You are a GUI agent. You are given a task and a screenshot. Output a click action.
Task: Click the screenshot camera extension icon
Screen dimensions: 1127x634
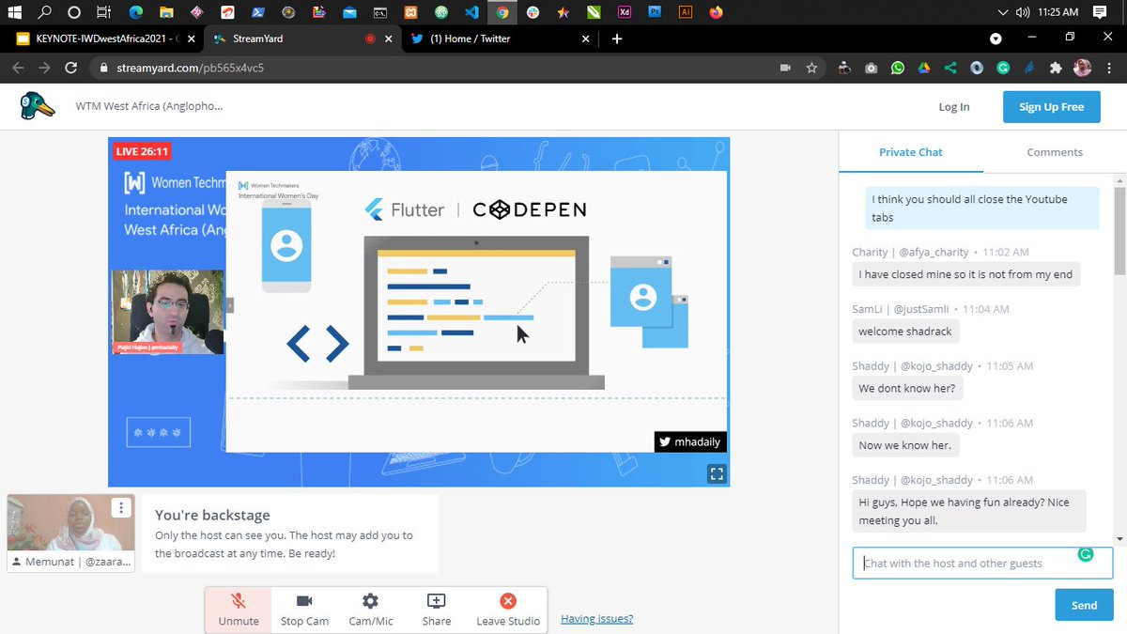[872, 69]
